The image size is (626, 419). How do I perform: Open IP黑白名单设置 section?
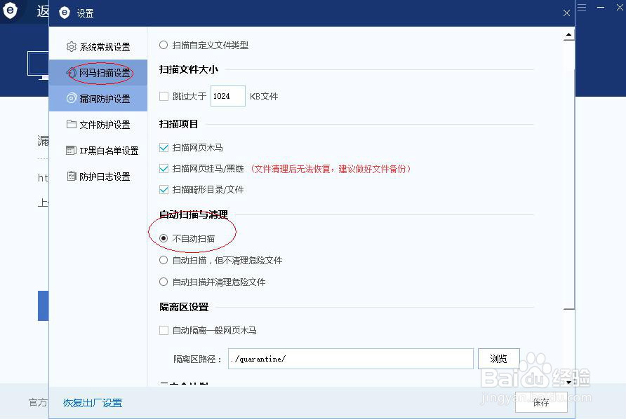pyautogui.click(x=98, y=151)
